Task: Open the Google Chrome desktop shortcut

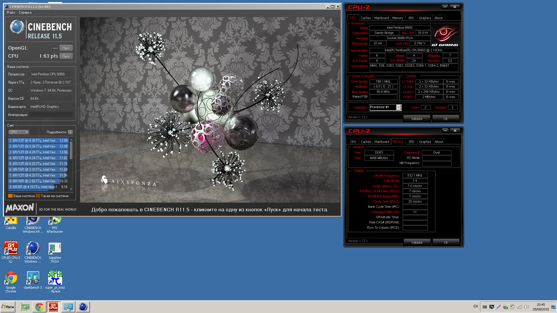Action: (x=11, y=282)
